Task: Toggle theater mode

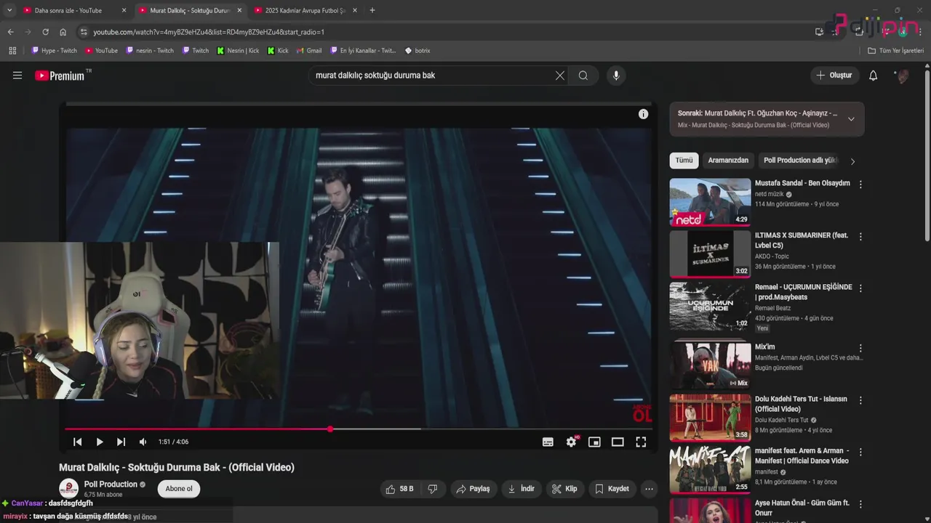Action: coord(618,442)
